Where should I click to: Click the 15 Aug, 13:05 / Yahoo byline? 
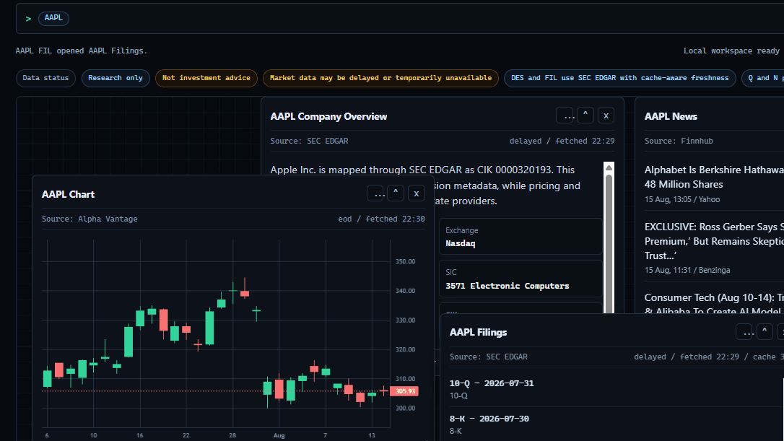(x=682, y=199)
